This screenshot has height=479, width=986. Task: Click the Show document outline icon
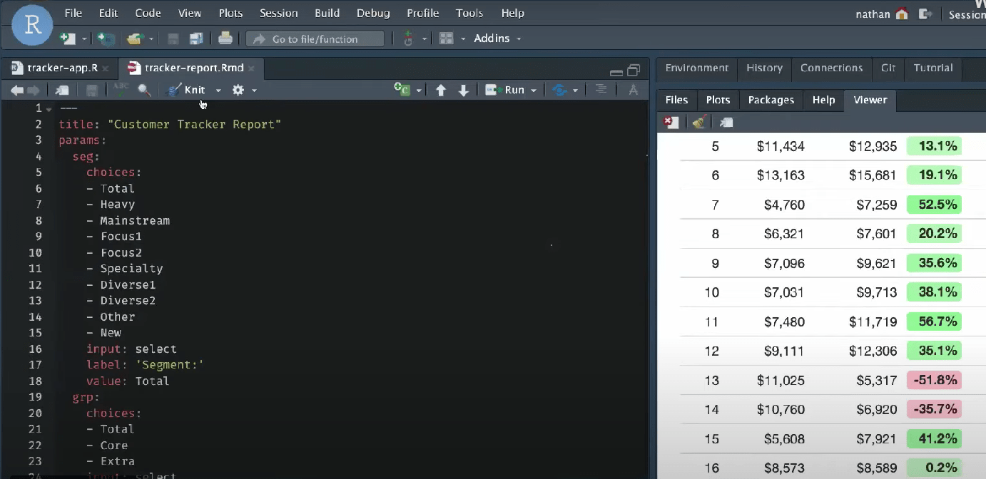tap(601, 89)
